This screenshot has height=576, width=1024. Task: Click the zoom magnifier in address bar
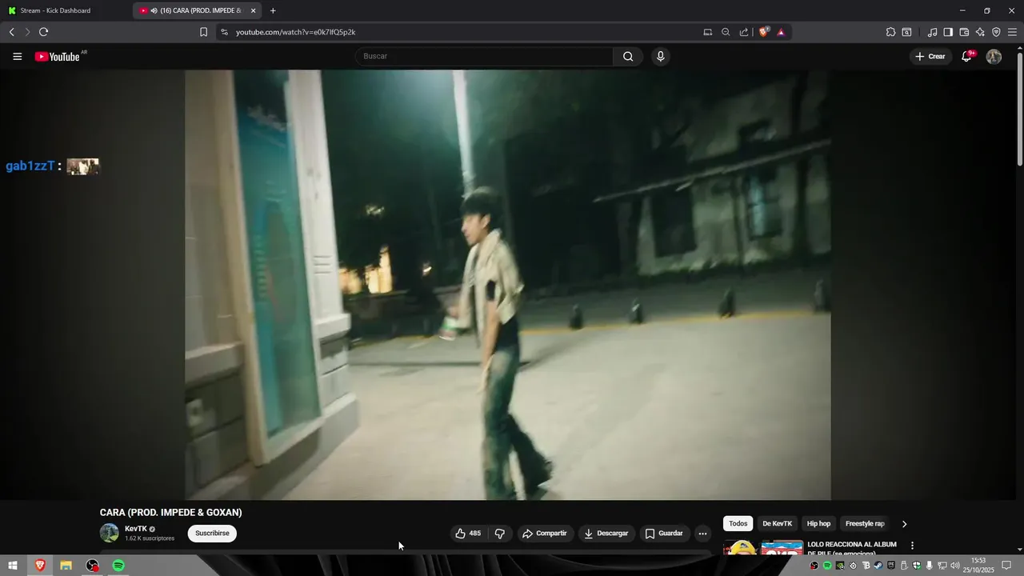(x=726, y=32)
